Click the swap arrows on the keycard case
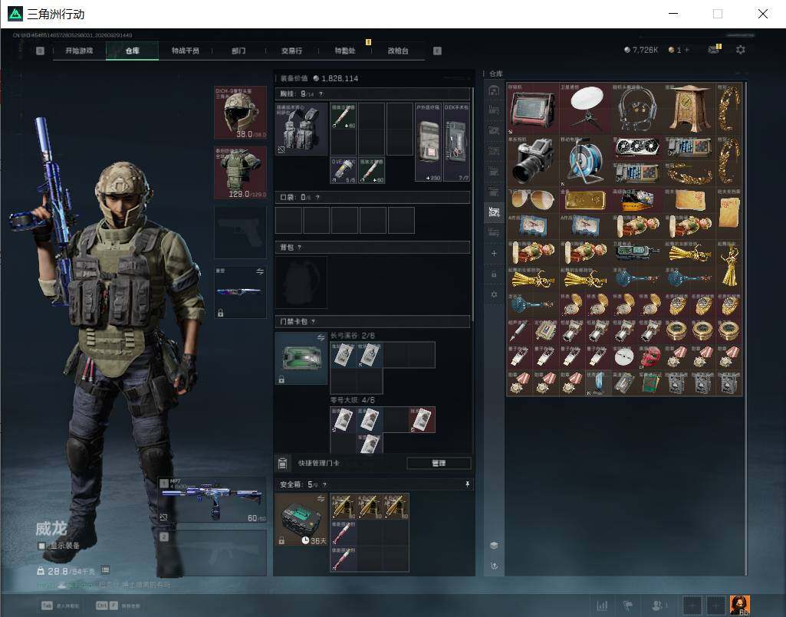786x617 pixels. [x=321, y=338]
